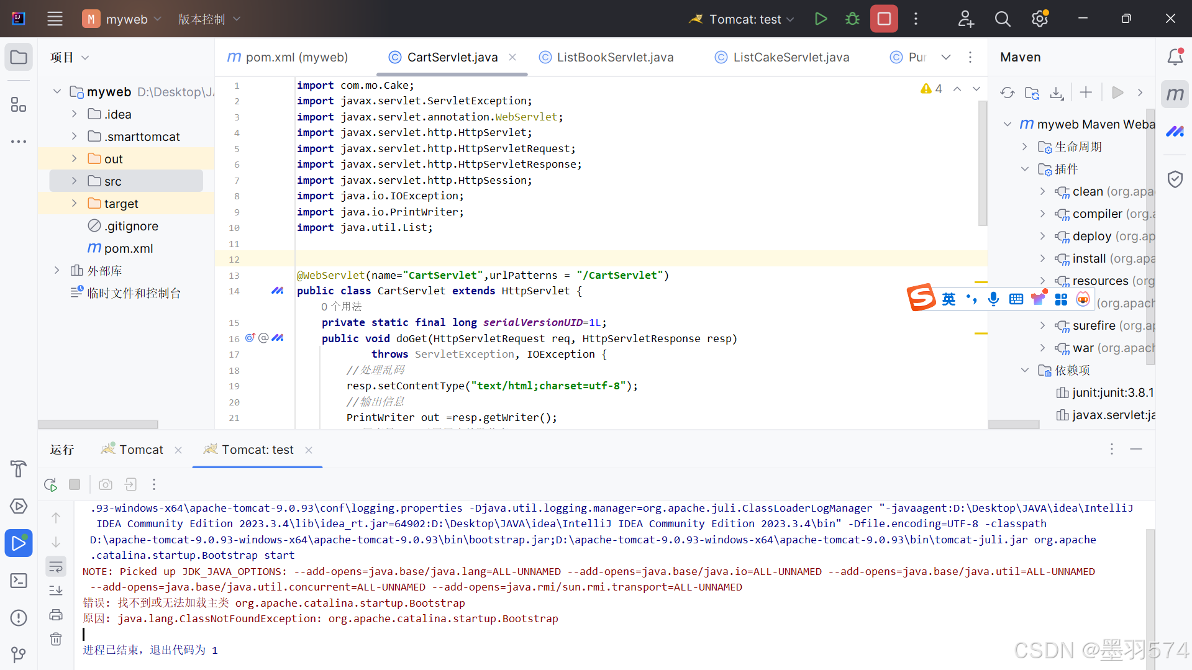Rerun the Tomcat: test configuration
The image size is (1192, 670).
[x=51, y=484]
